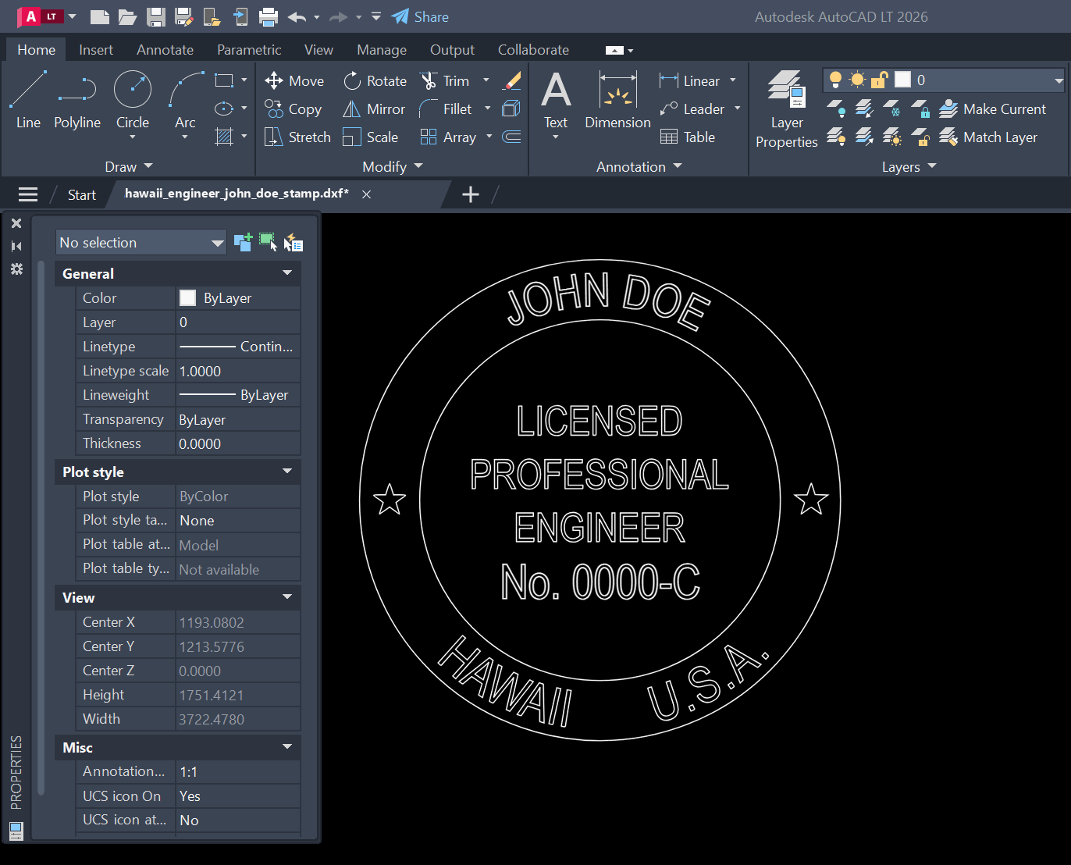1071x865 pixels.
Task: Toggle layer 0 lock icon
Action: 880,80
